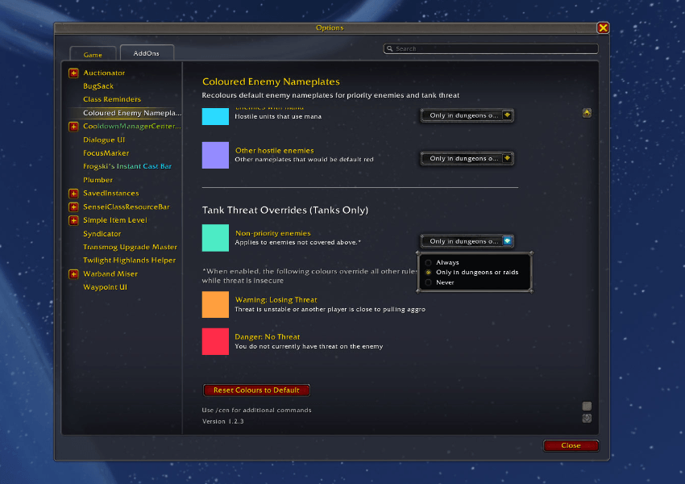Open Class Reminders addon settings

coord(112,99)
